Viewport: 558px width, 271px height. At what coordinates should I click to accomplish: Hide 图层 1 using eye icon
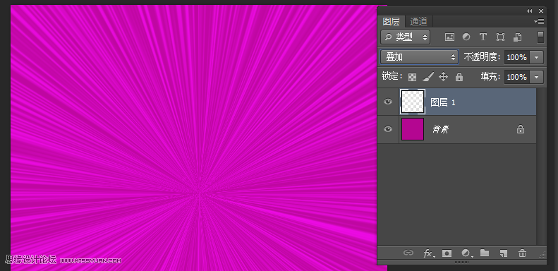point(388,102)
